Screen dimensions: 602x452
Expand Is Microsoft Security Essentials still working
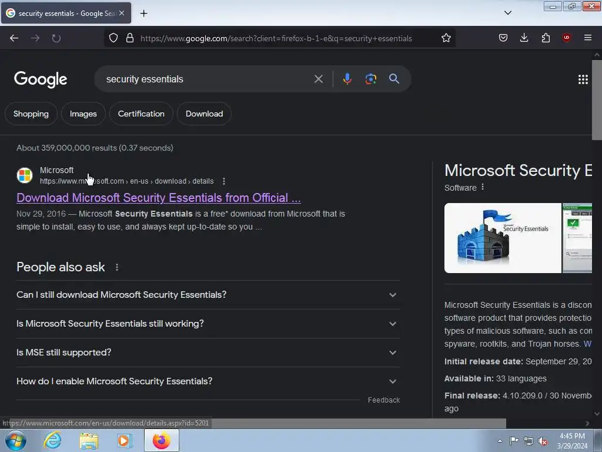coord(208,324)
